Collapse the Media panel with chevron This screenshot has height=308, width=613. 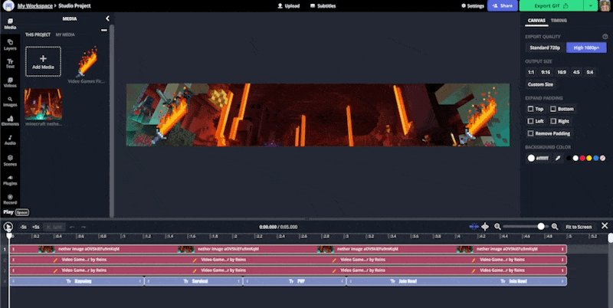(107, 18)
